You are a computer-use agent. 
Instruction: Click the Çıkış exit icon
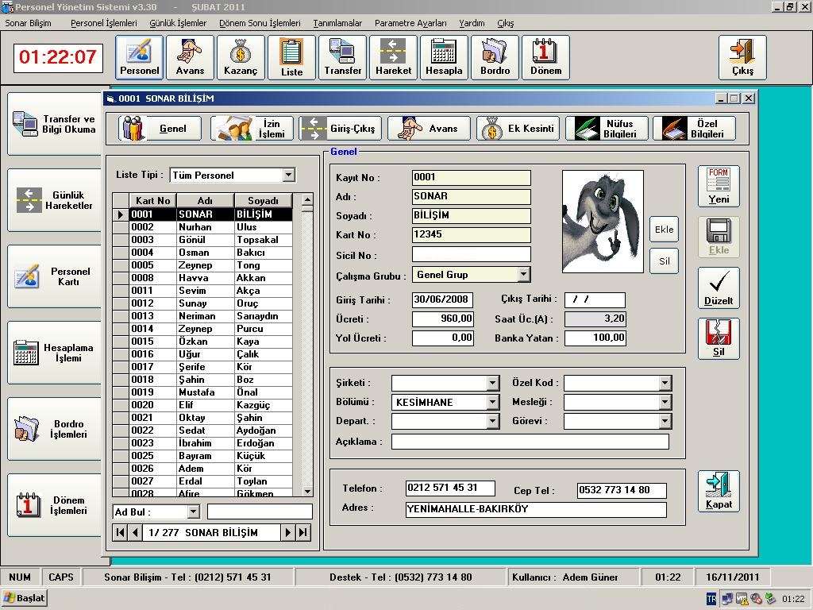742,57
